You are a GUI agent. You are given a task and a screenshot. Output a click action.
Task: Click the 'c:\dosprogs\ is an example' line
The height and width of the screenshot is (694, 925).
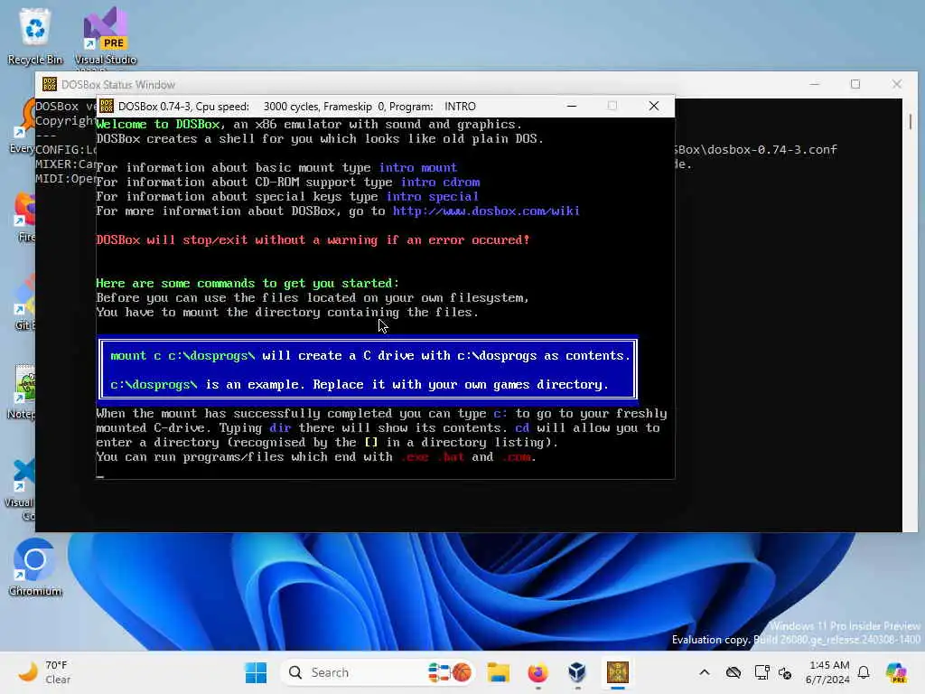(360, 385)
